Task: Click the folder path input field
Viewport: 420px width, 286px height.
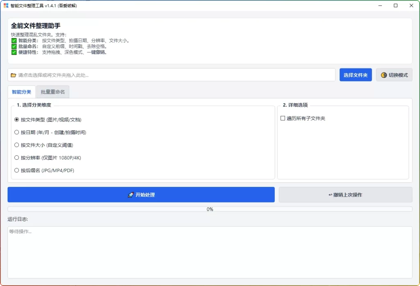Action: coord(164,75)
